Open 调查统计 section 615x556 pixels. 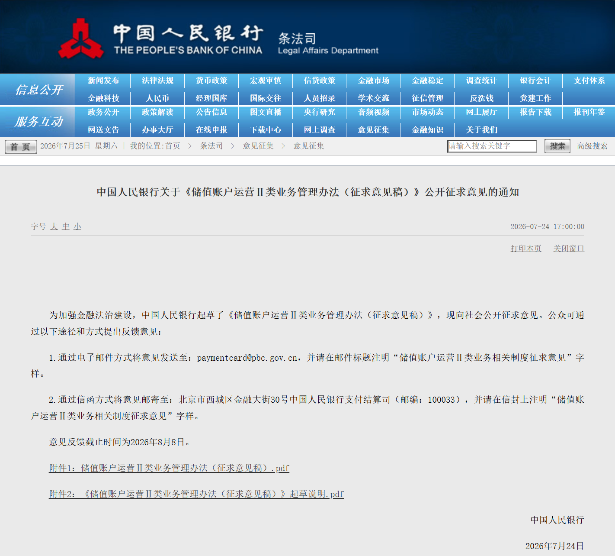(x=482, y=81)
